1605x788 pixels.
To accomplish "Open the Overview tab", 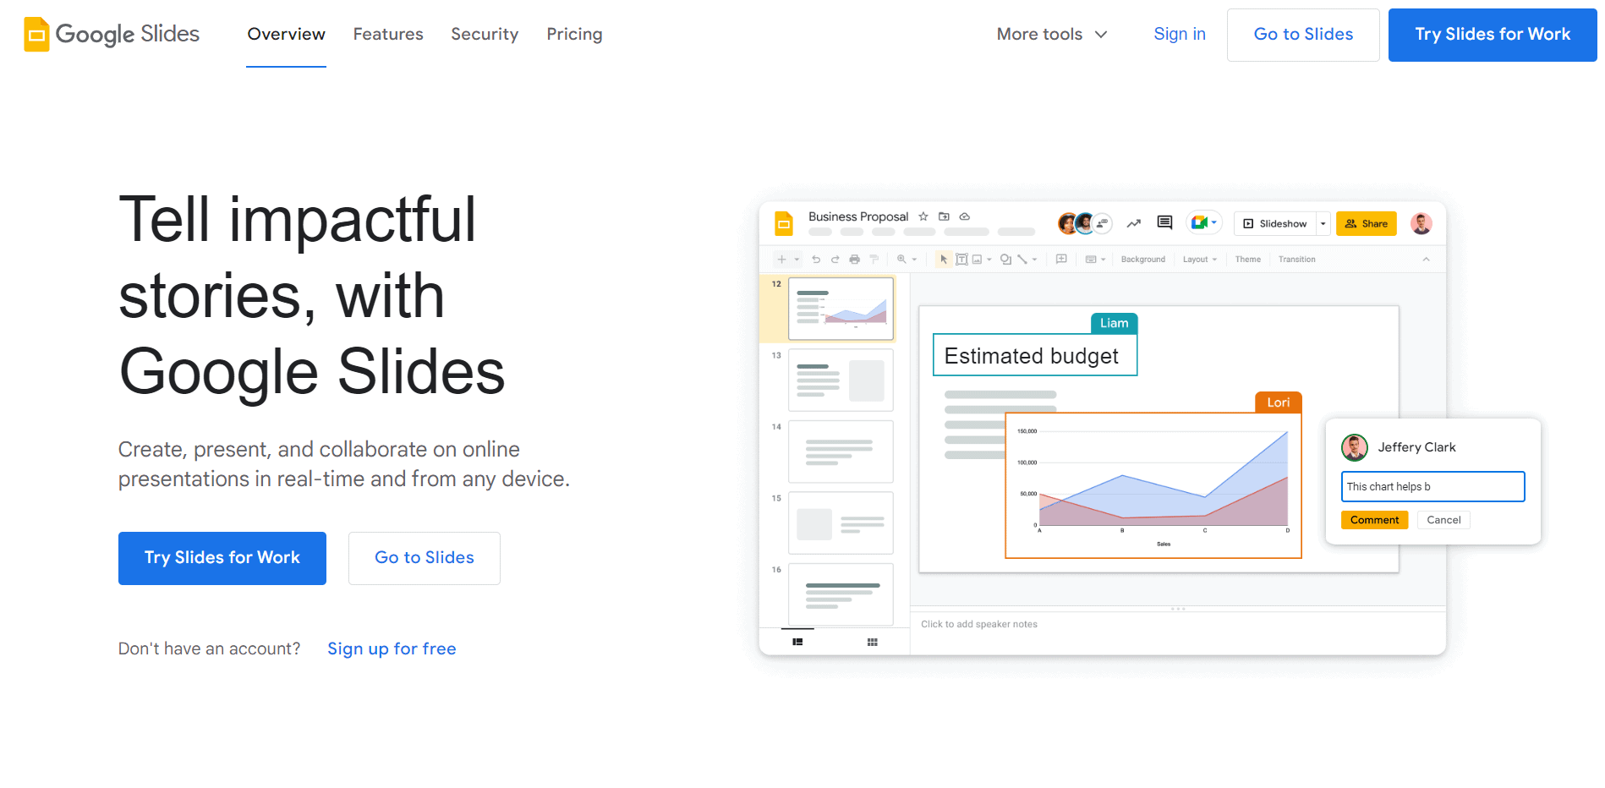I will point(286,34).
